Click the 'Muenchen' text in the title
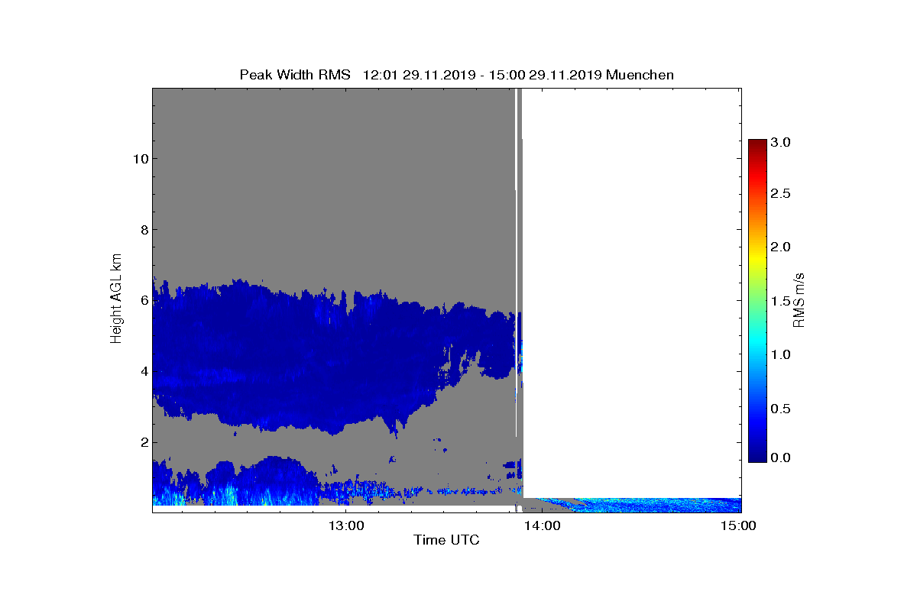 coord(640,75)
